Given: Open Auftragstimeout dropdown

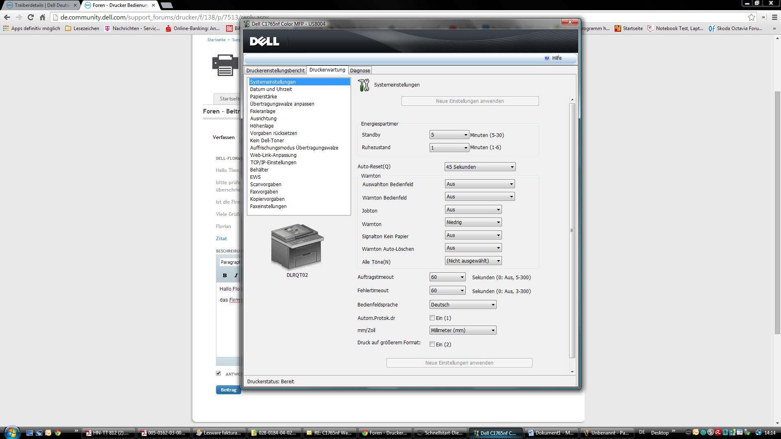Looking at the screenshot, I should pos(447,277).
